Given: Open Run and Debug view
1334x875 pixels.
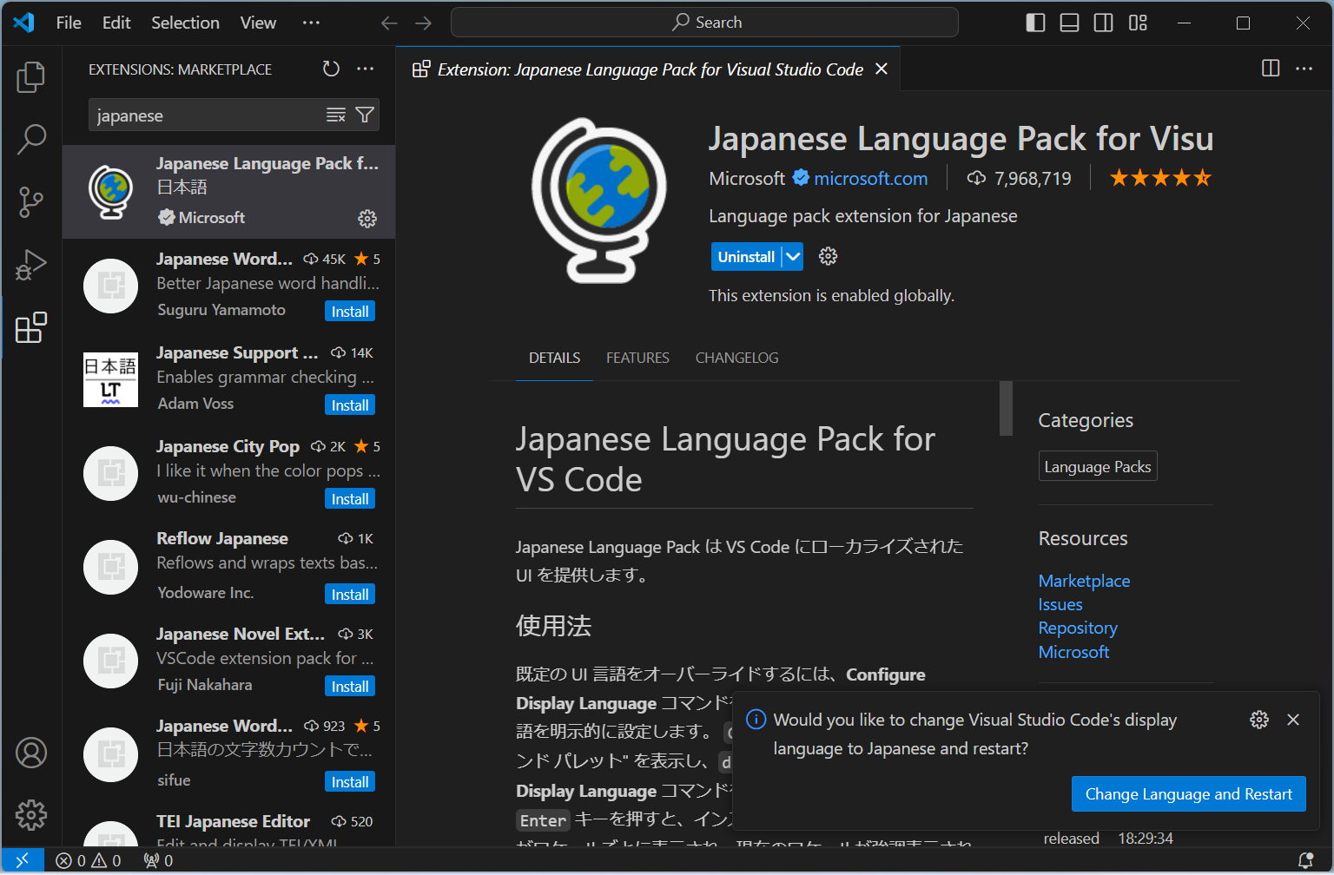Looking at the screenshot, I should coord(31,265).
